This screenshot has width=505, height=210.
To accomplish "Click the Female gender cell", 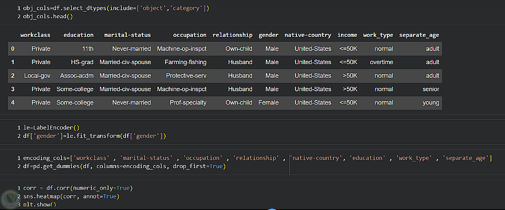I will pyautogui.click(x=268, y=102).
